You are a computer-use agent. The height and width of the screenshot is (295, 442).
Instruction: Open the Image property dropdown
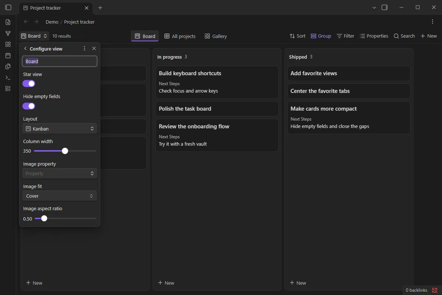[60, 173]
